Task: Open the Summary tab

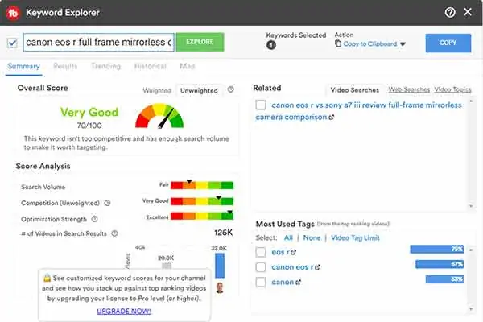Action: pyautogui.click(x=23, y=66)
